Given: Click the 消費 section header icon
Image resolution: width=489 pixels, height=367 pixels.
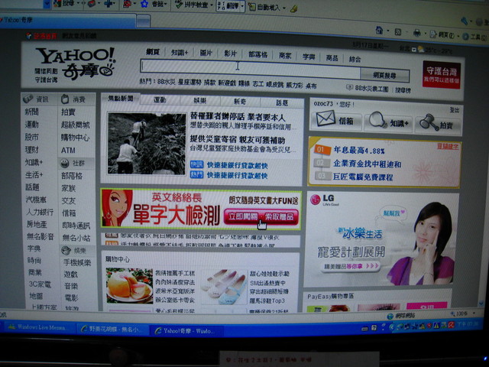Looking at the screenshot, I should [x=65, y=99].
